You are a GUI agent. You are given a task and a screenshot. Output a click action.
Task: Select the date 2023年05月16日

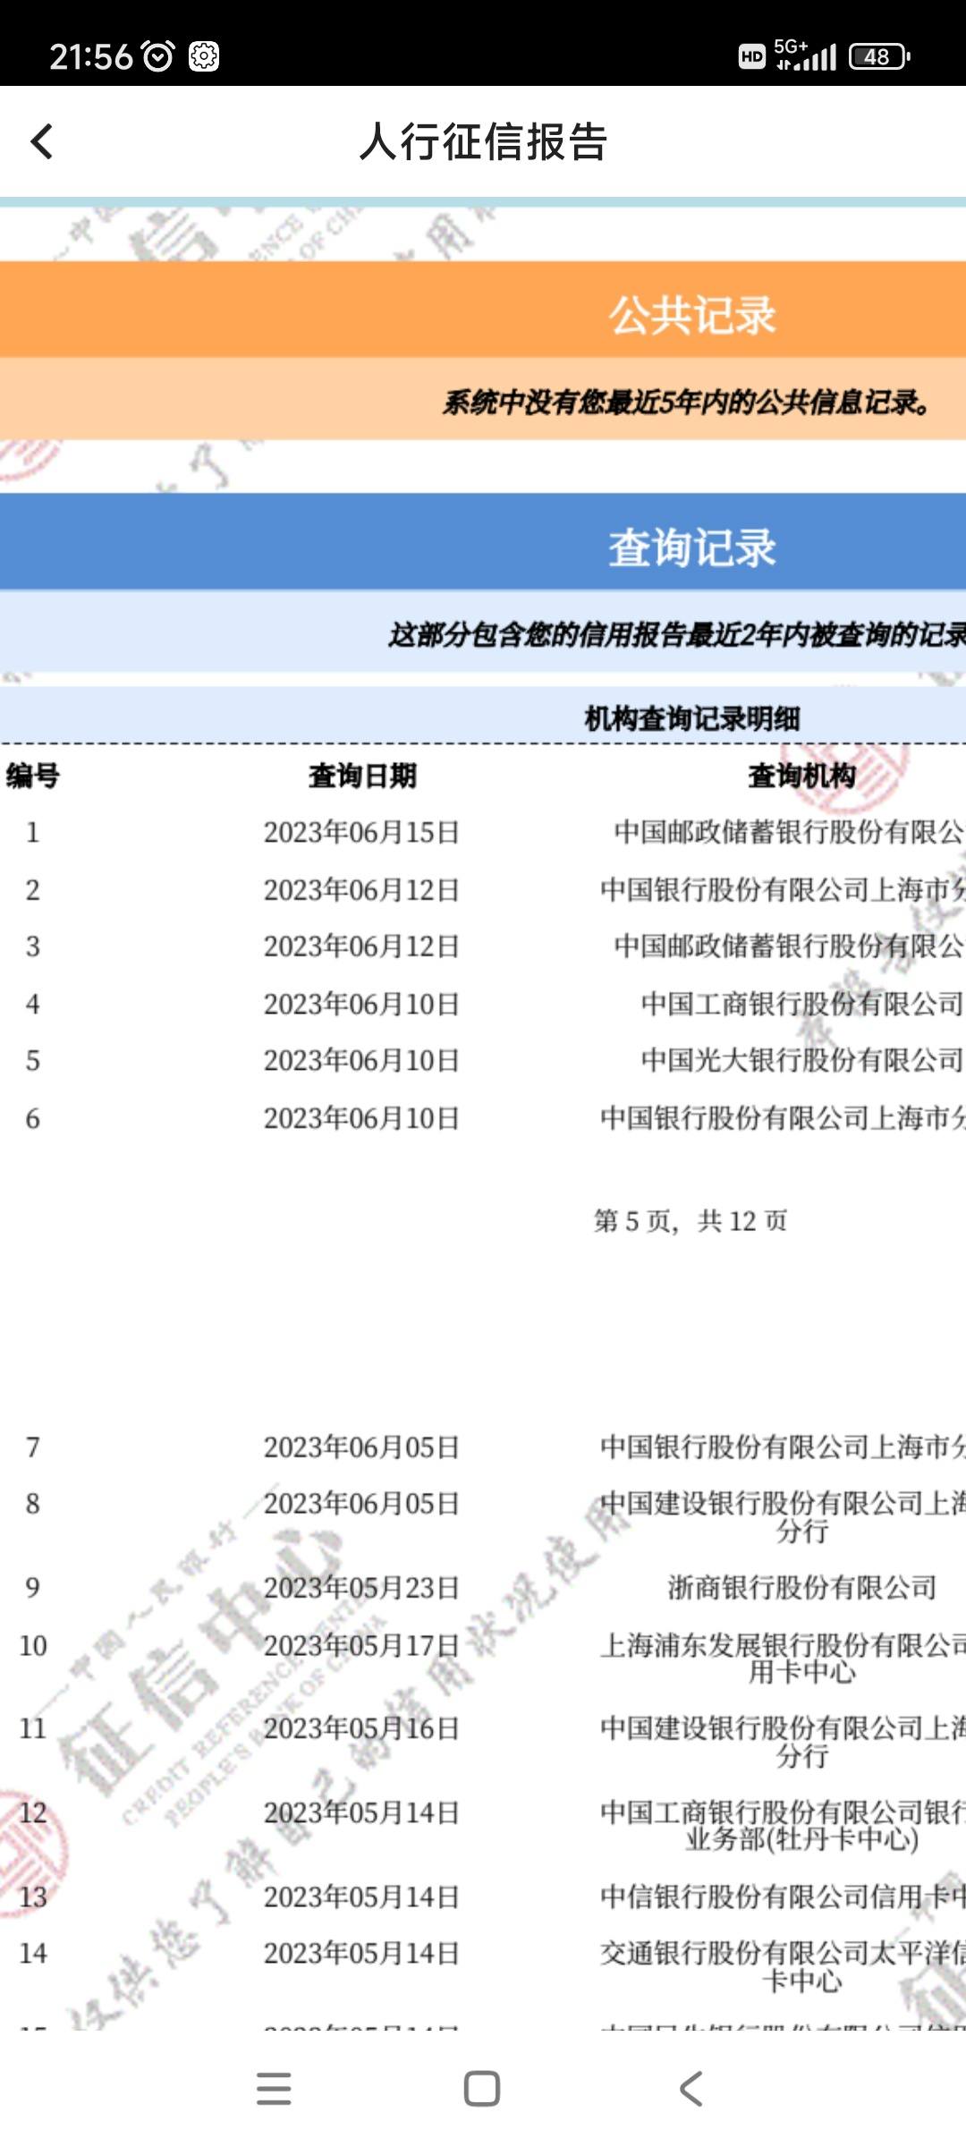(x=361, y=1727)
